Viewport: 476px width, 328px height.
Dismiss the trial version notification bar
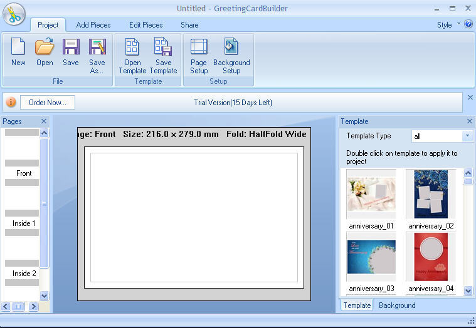coord(470,97)
